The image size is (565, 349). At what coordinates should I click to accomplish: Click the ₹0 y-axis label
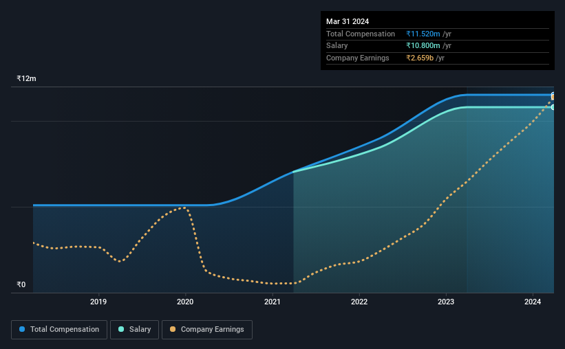click(x=21, y=284)
